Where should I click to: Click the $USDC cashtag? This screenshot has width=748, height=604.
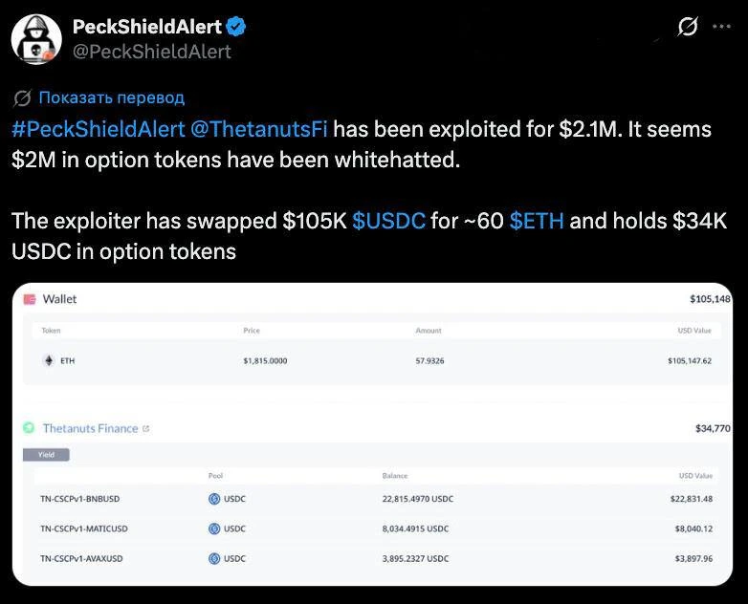pos(388,221)
